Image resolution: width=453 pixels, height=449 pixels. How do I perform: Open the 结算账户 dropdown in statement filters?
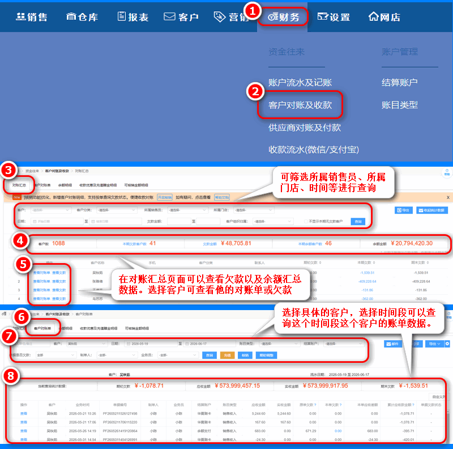344,344
